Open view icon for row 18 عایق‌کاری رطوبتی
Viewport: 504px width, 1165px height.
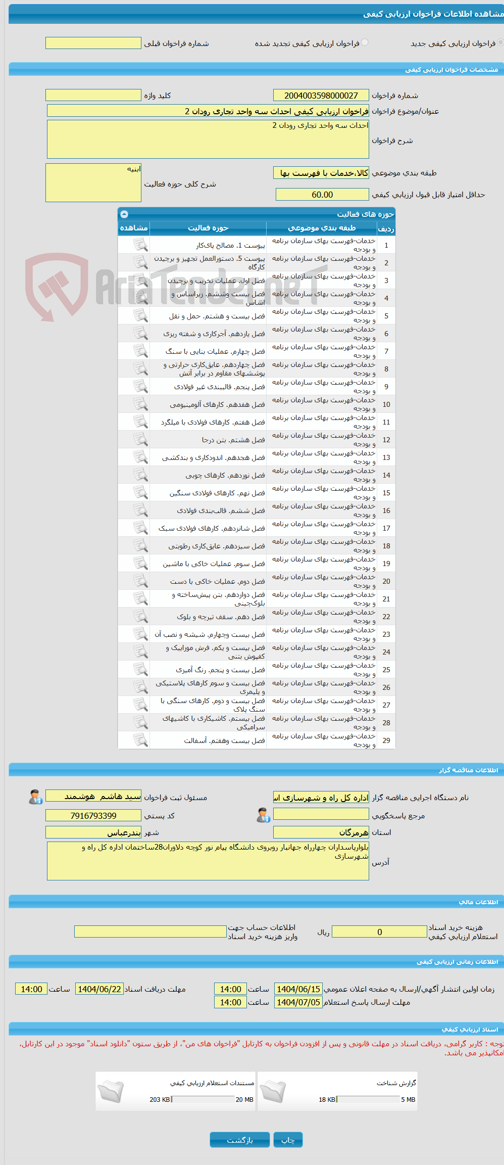click(140, 546)
